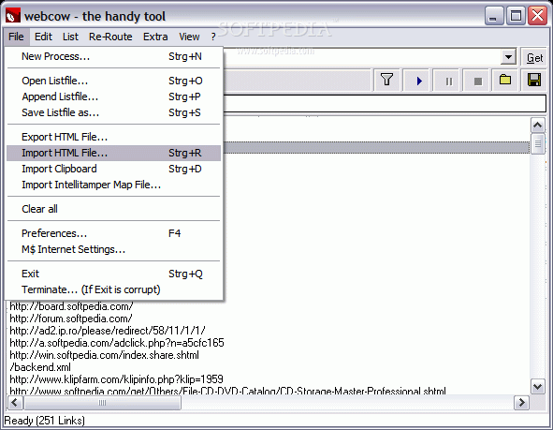The height and width of the screenshot is (430, 553).
Task: Select Import Clipboard menu entry
Action: coord(113,169)
